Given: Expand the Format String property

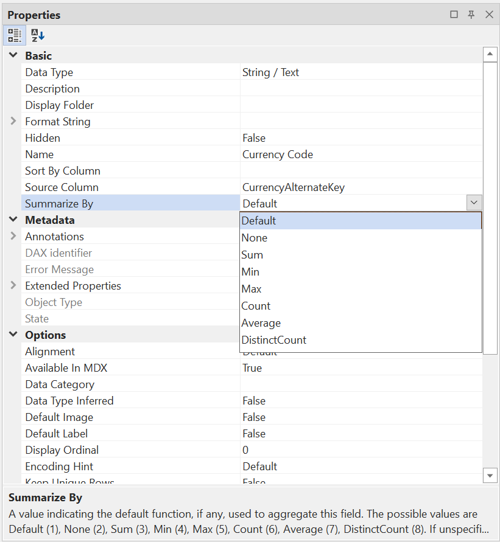Looking at the screenshot, I should tap(13, 121).
